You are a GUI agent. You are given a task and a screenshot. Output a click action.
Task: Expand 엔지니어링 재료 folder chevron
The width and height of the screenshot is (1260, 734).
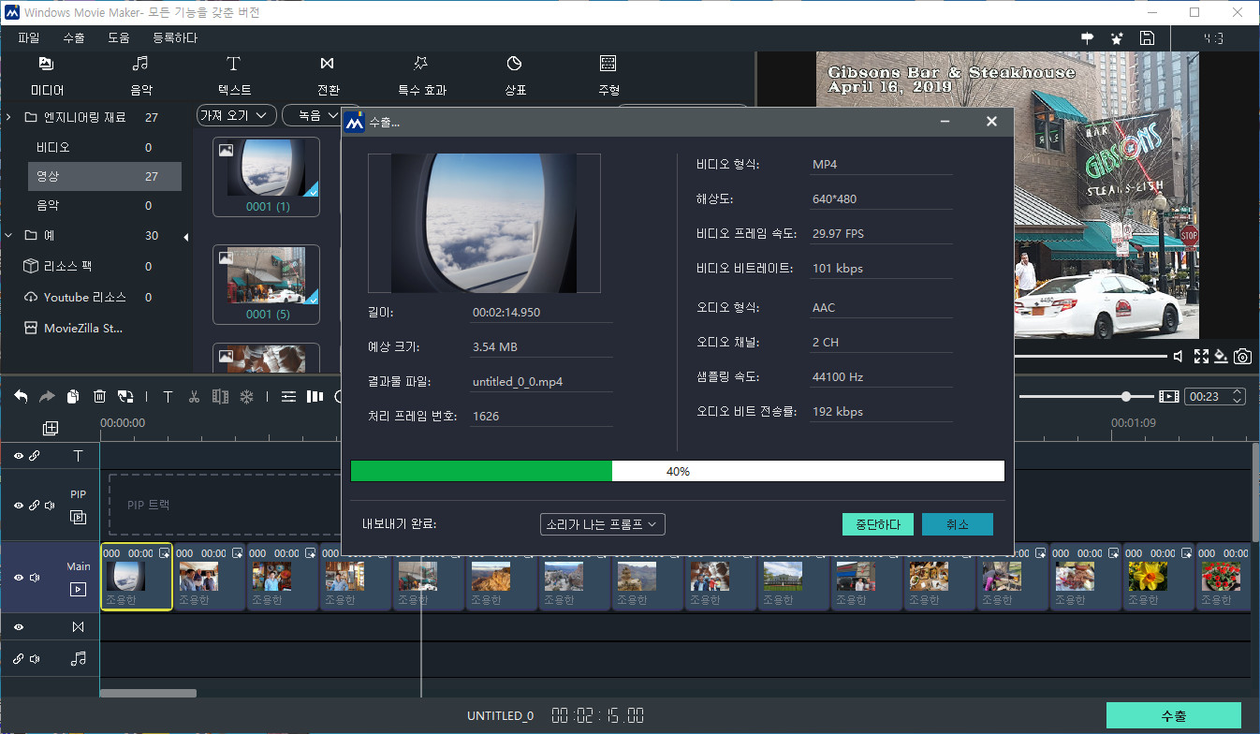[8, 117]
